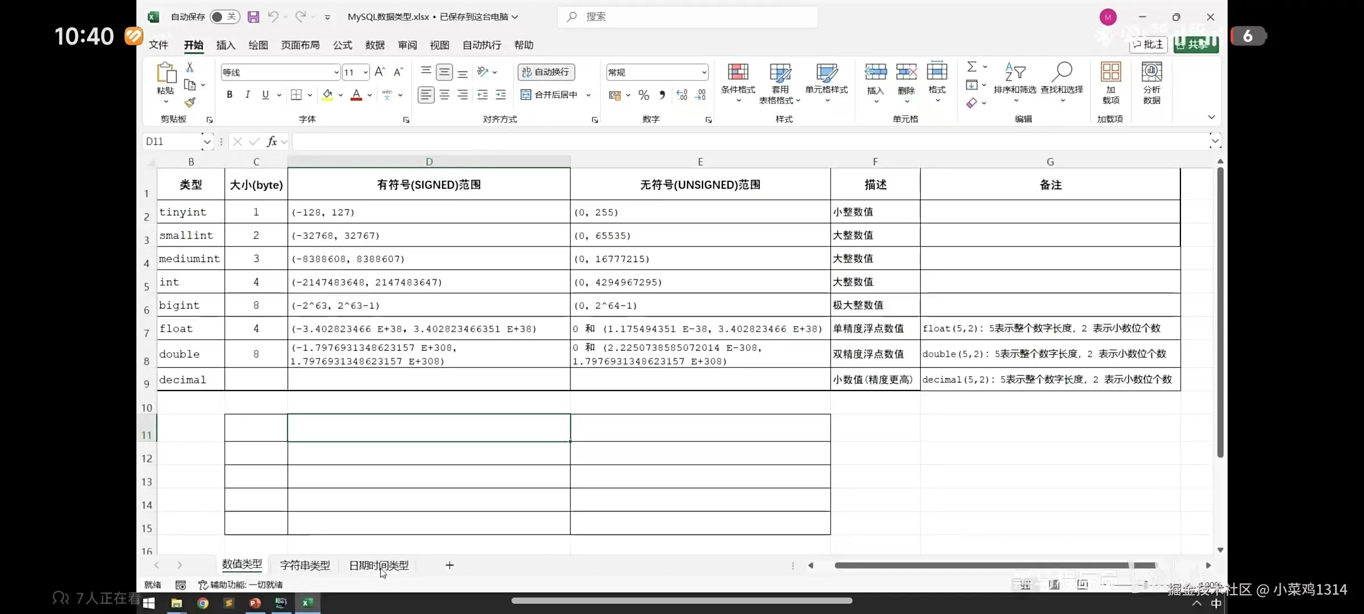Select the Bold formatting icon

230,94
